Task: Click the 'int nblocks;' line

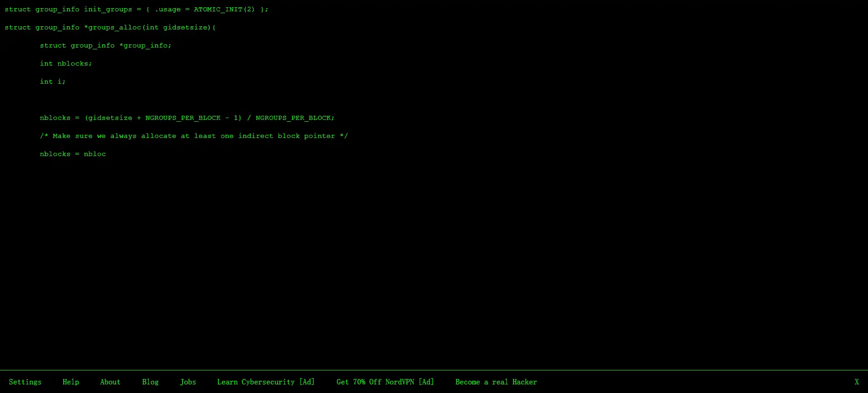Action: [x=66, y=64]
